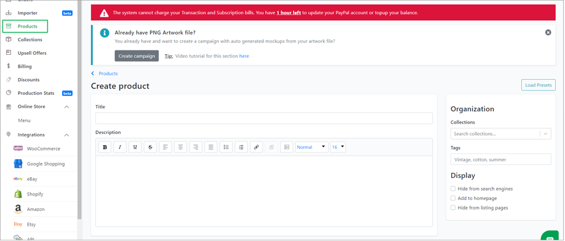Insert a bulleted list
This screenshot has height=241, width=565.
coord(226,147)
